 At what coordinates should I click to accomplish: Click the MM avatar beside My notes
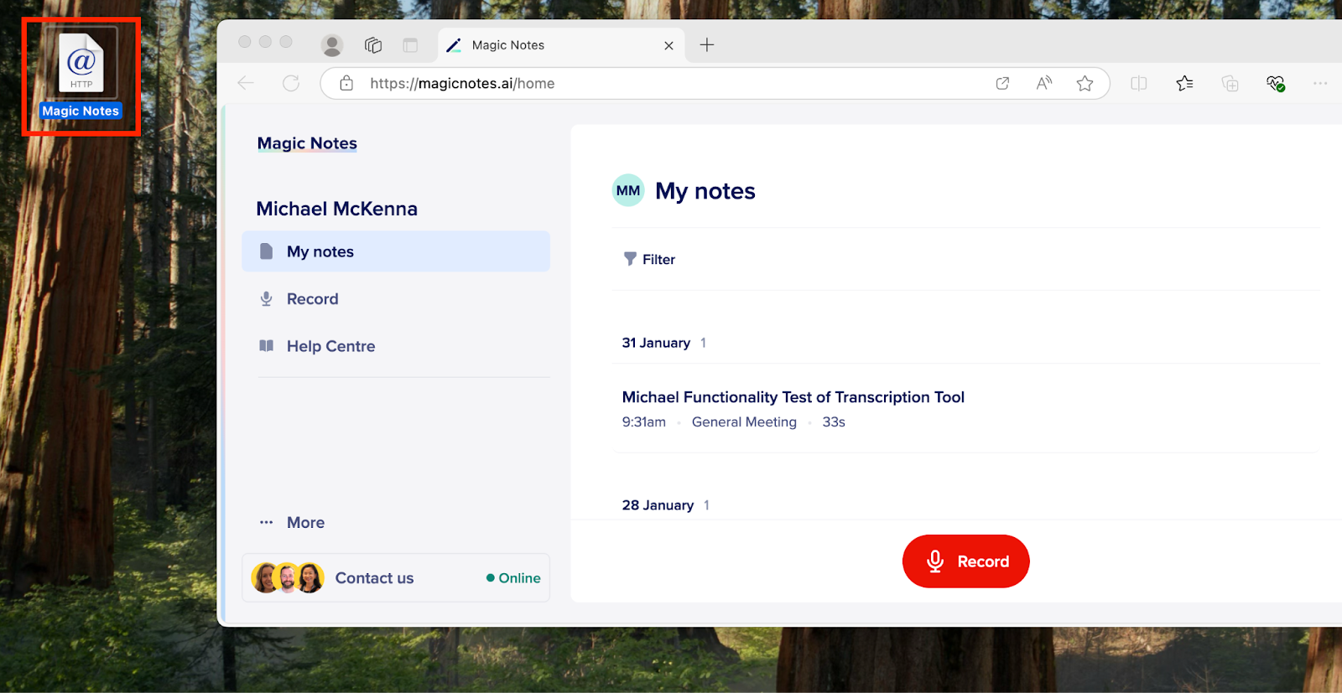[628, 190]
